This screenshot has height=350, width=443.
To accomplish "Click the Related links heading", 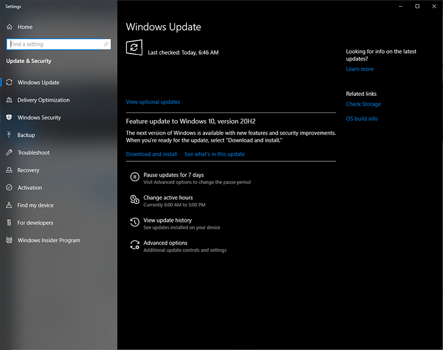I will tap(362, 94).
